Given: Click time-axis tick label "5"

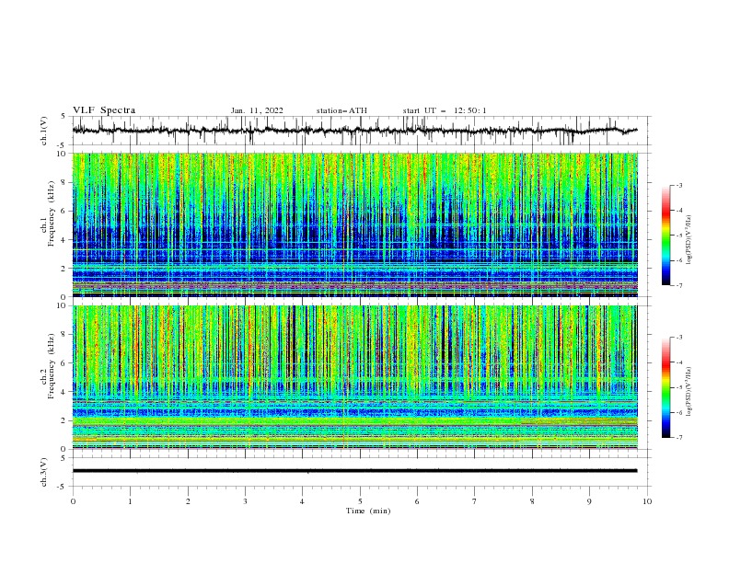Looking at the screenshot, I should (360, 501).
